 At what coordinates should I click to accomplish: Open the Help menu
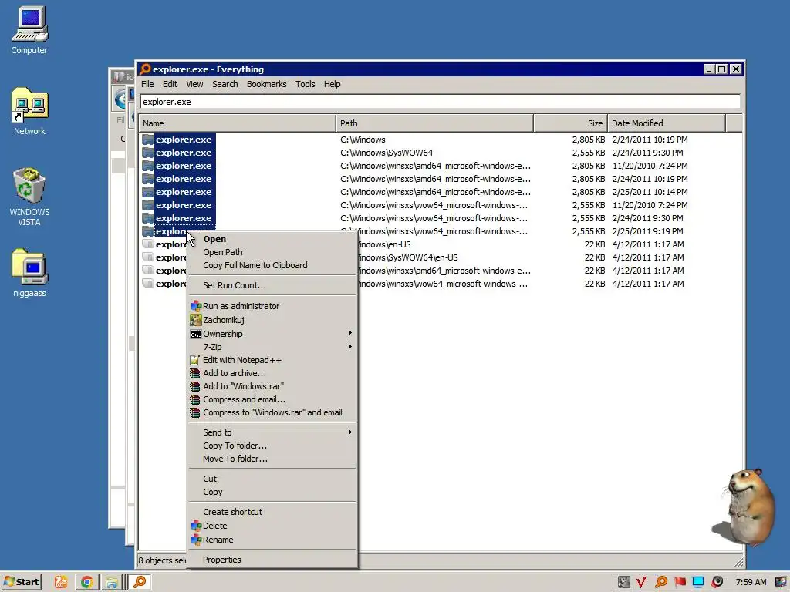pos(332,84)
